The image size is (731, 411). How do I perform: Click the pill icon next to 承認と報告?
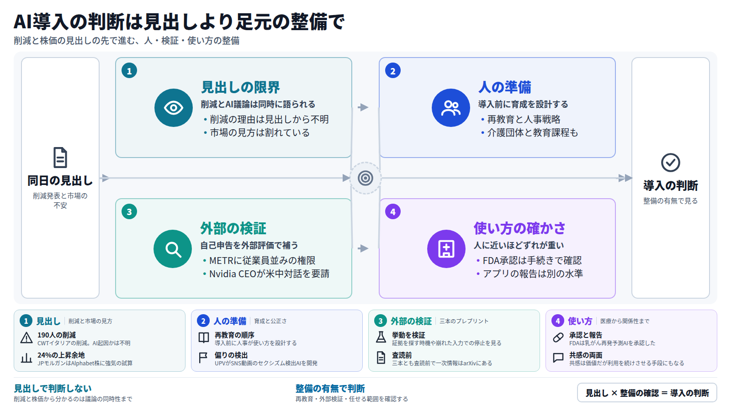pos(558,338)
